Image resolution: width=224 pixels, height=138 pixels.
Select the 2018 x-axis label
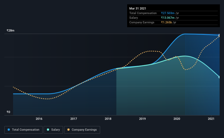coord(108,119)
